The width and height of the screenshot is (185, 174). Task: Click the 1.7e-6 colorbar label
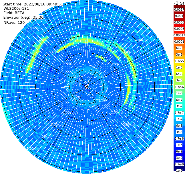tap(179, 87)
